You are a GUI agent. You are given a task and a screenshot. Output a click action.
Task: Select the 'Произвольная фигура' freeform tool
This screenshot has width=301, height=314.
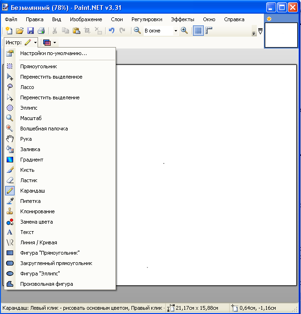(x=60, y=284)
